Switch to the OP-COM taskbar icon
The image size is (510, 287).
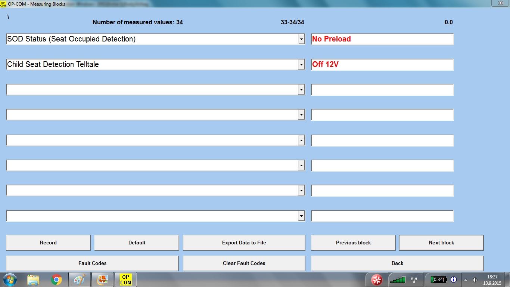[x=126, y=280]
